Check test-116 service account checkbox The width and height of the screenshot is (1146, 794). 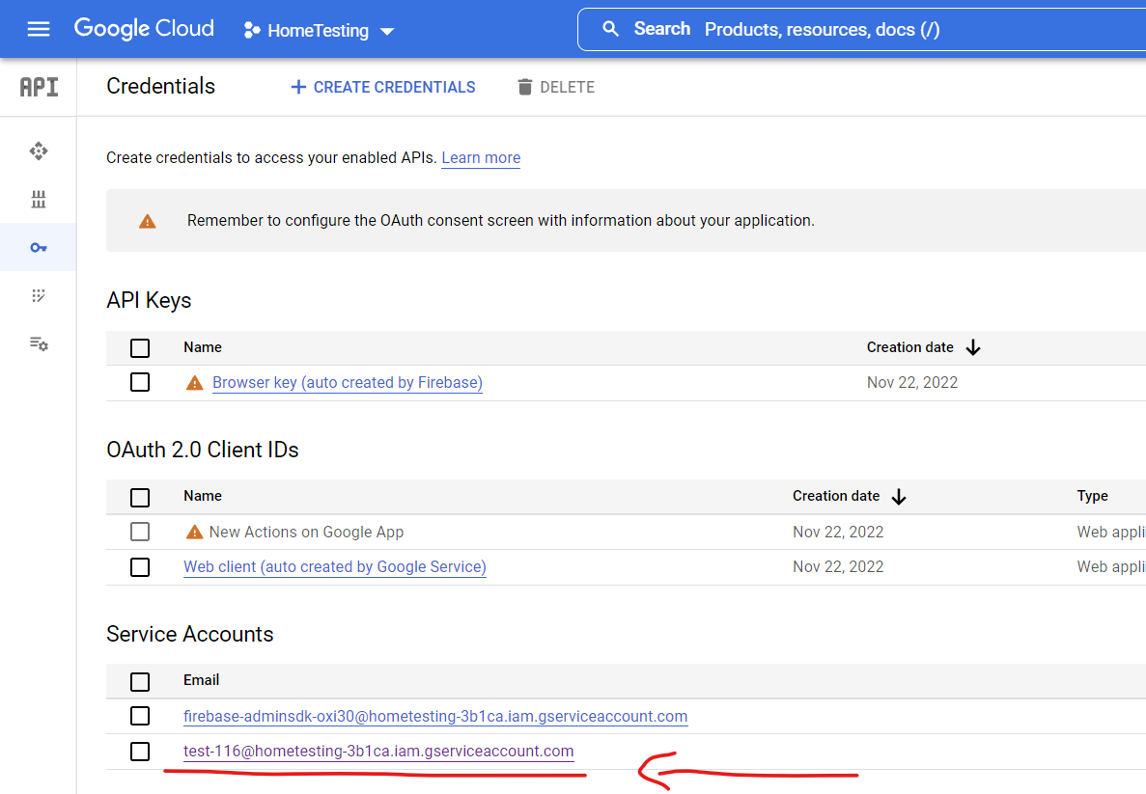click(x=140, y=751)
